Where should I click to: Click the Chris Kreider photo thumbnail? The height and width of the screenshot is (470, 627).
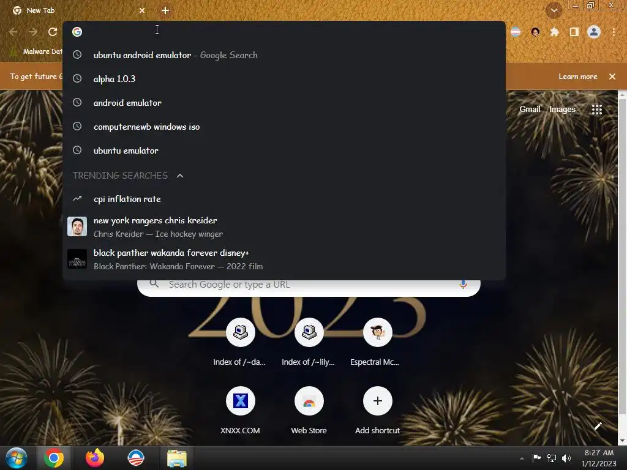click(x=77, y=226)
